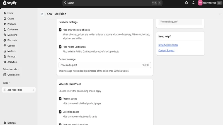
Task: Click the Finance bank icon
Action: 5,57
